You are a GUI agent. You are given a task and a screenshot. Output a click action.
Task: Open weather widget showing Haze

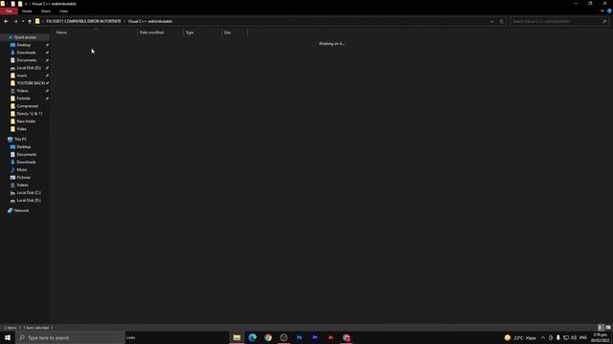pos(520,337)
